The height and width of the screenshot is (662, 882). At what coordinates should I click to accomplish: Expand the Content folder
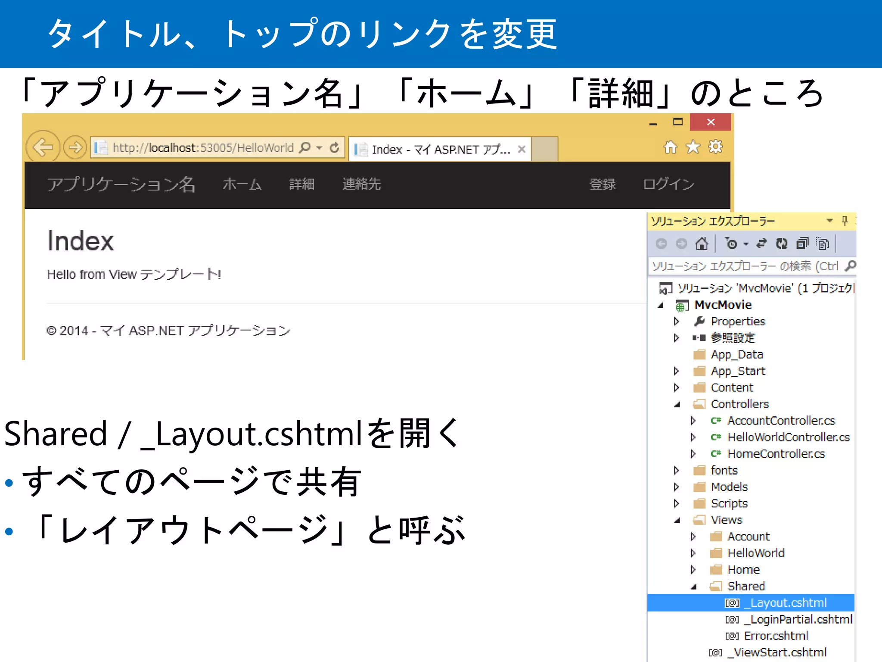pos(676,387)
